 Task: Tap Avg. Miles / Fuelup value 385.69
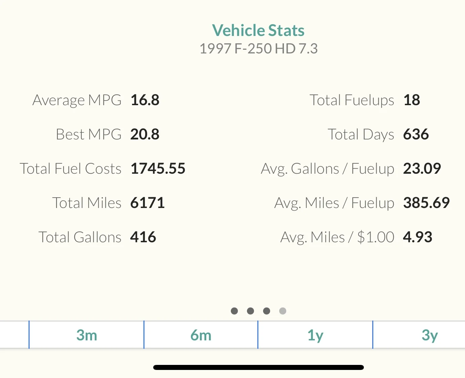pyautogui.click(x=426, y=203)
